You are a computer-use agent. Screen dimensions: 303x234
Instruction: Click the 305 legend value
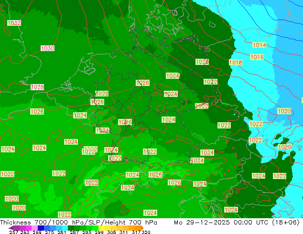111,232
